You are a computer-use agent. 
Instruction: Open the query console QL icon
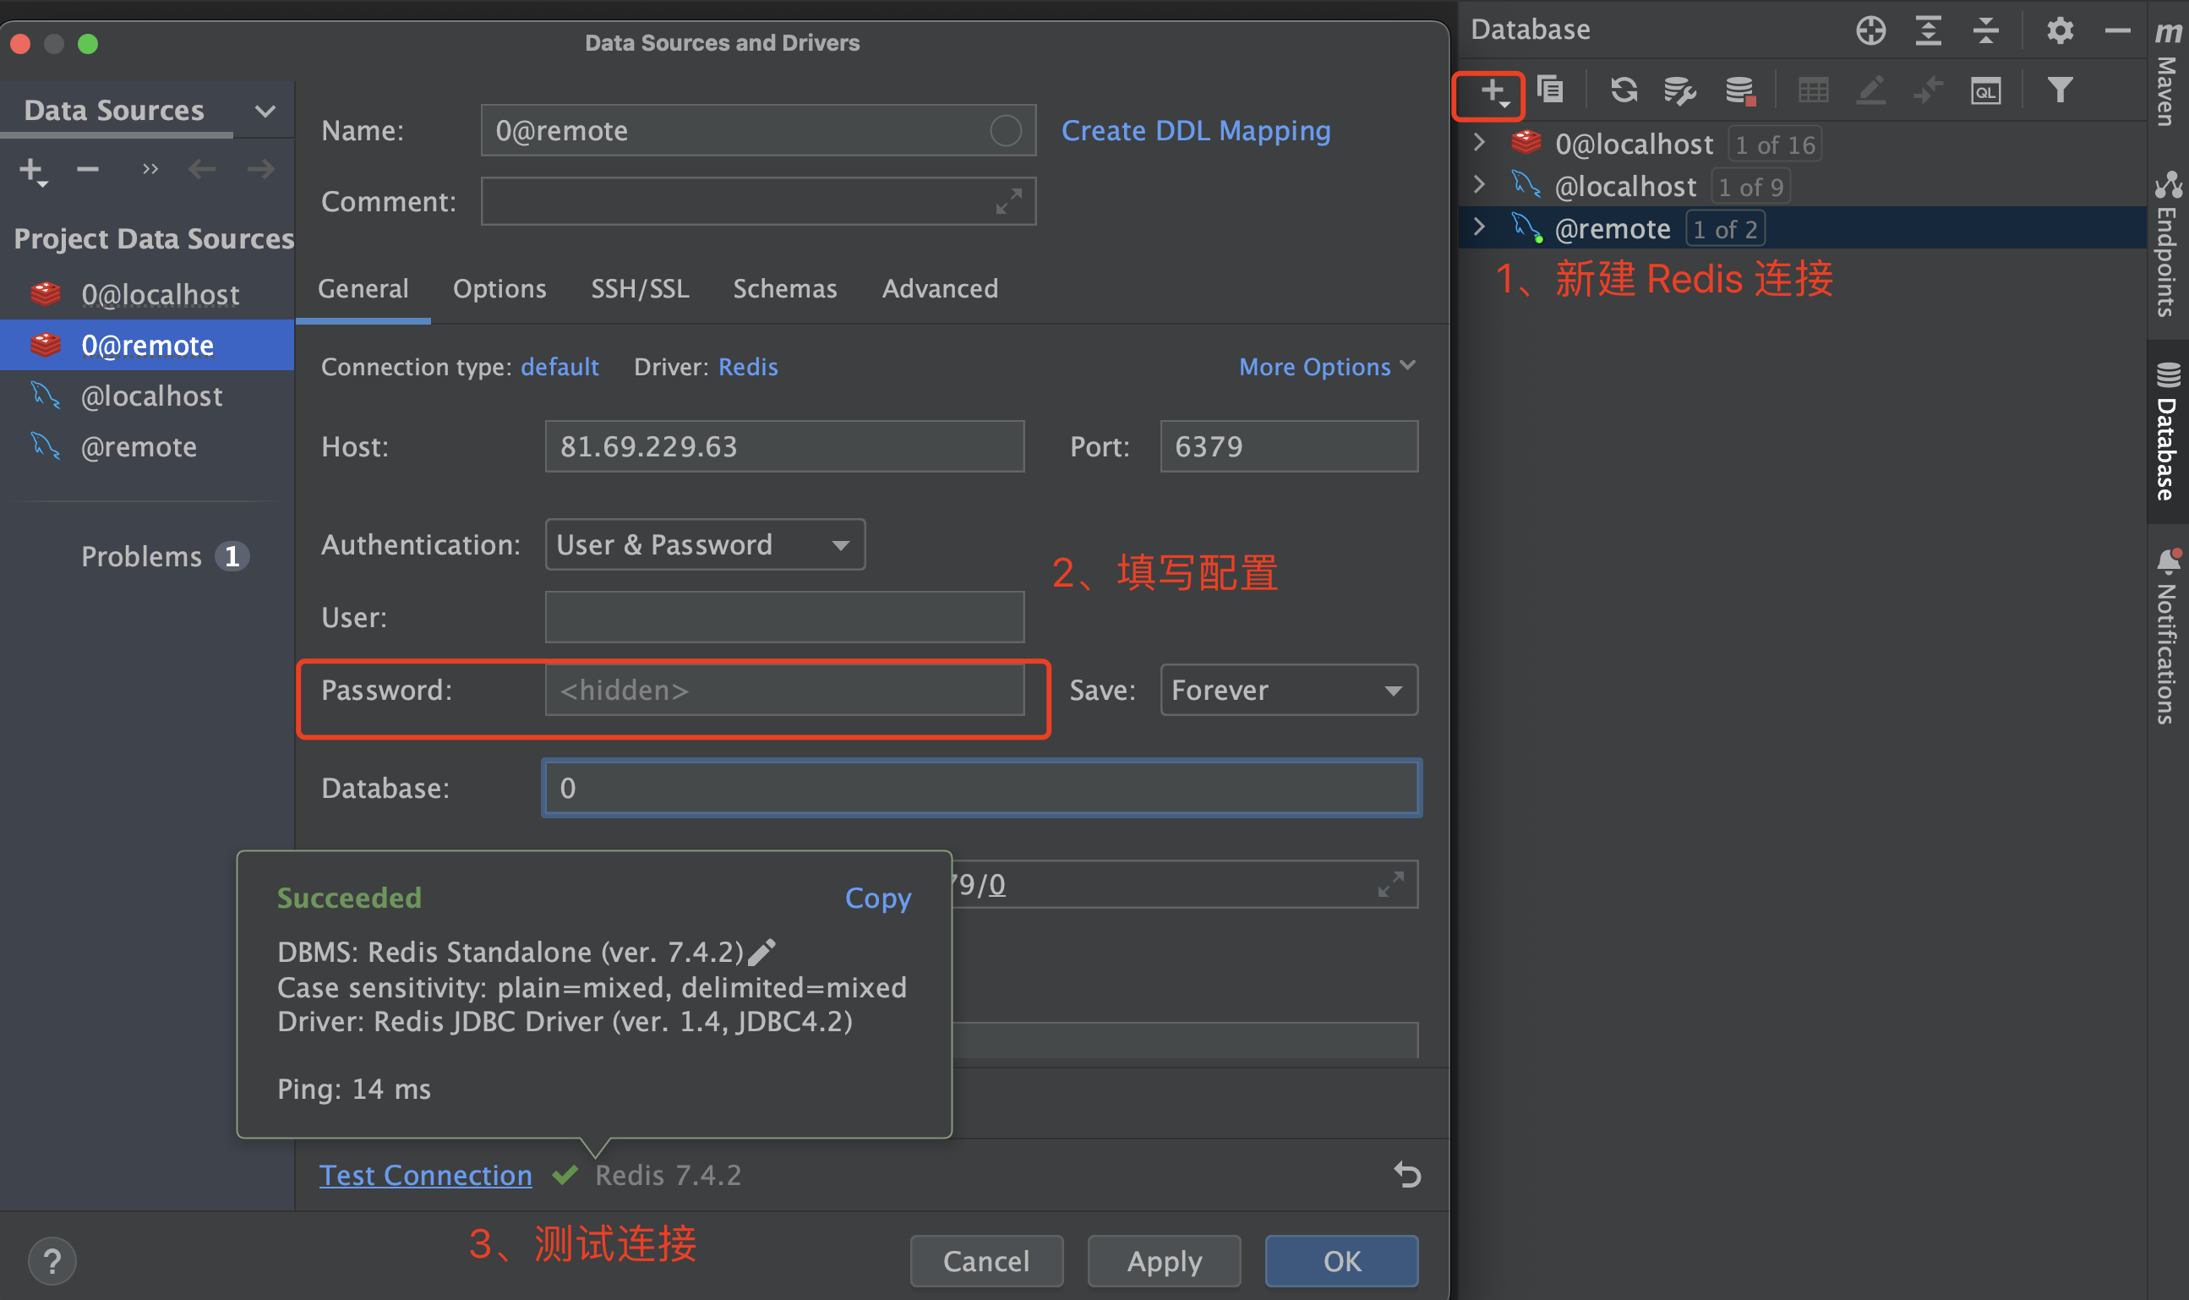[x=1985, y=90]
